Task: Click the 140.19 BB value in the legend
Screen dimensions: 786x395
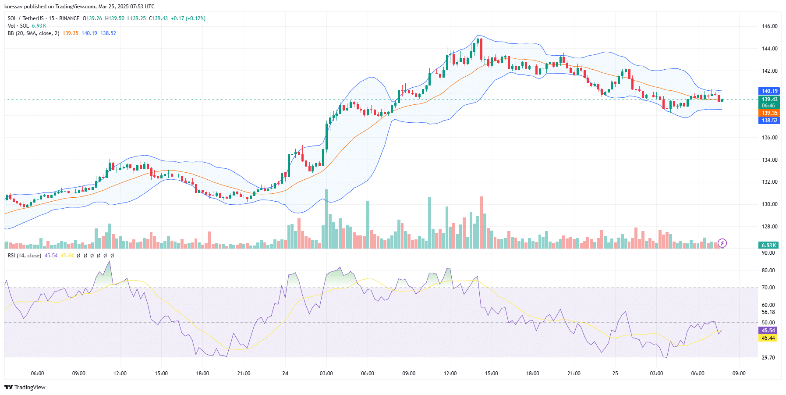Action: pyautogui.click(x=89, y=33)
